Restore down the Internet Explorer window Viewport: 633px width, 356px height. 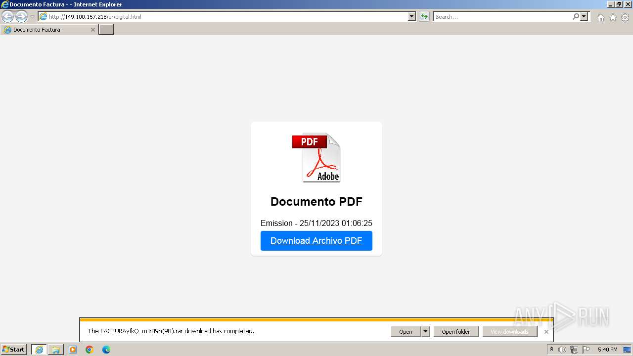[x=618, y=4]
